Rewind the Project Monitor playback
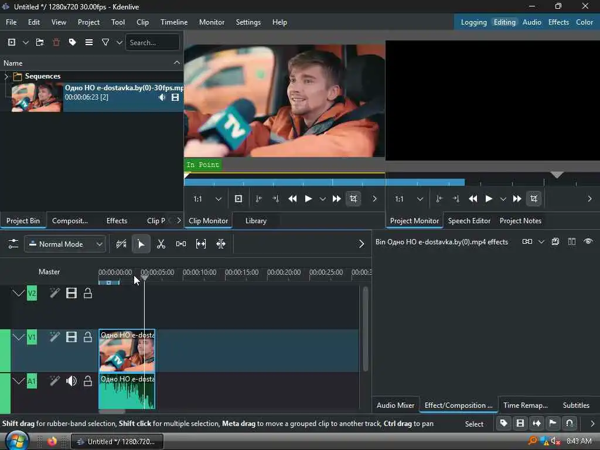Viewport: 600px width, 450px height. pyautogui.click(x=473, y=199)
